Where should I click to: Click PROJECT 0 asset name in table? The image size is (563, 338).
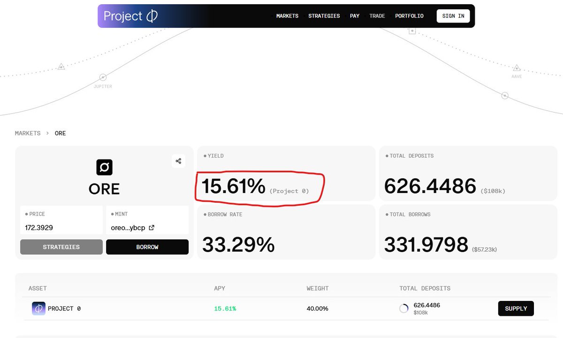[64, 308]
